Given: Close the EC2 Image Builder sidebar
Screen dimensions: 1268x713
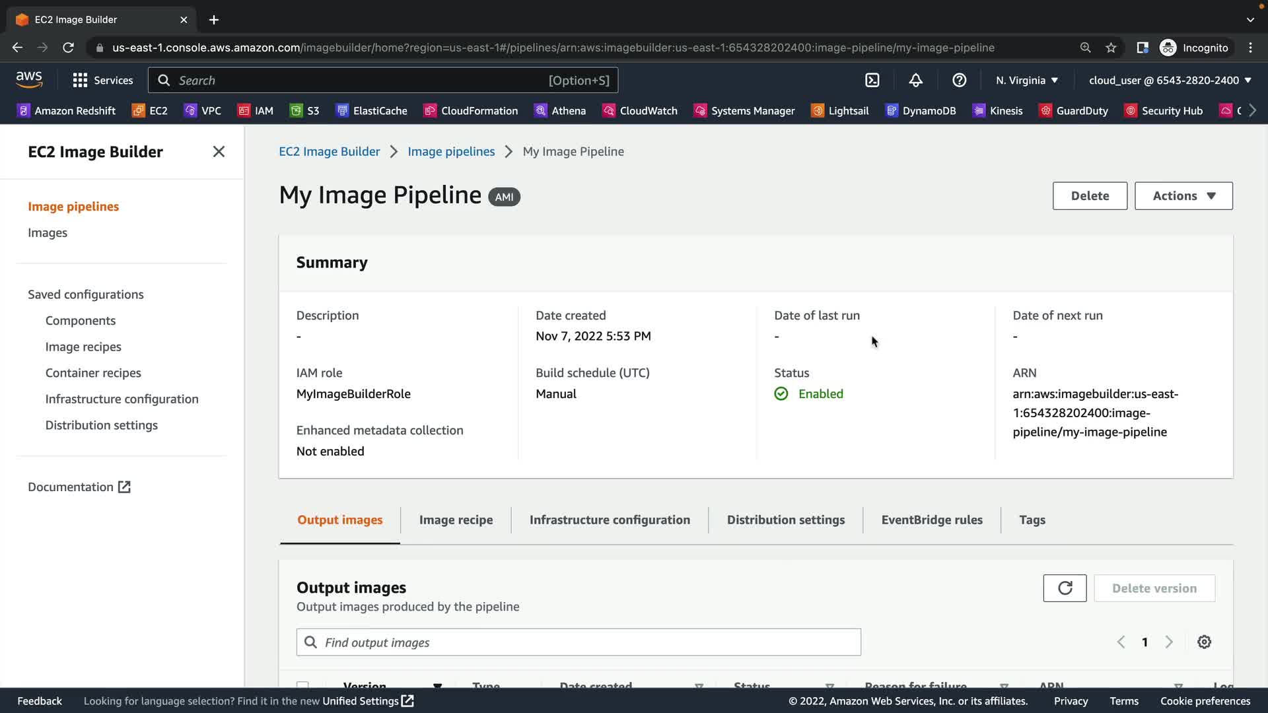Looking at the screenshot, I should click(x=219, y=152).
